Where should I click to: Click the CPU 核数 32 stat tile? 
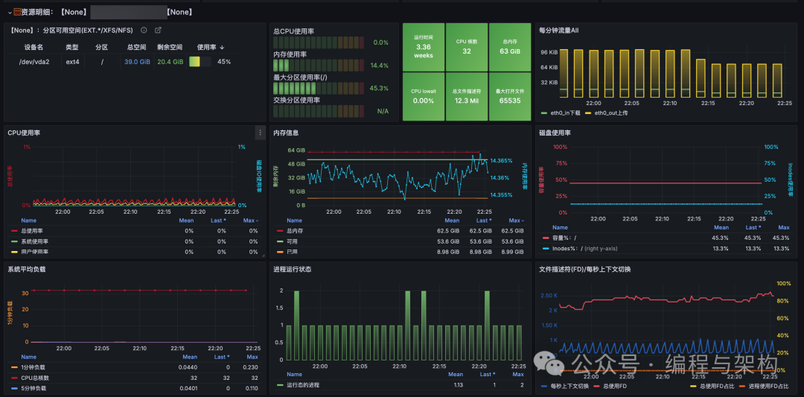coord(467,47)
